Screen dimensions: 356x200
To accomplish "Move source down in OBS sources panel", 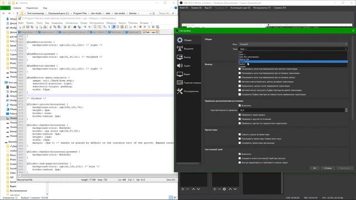I will tap(235, 189).
